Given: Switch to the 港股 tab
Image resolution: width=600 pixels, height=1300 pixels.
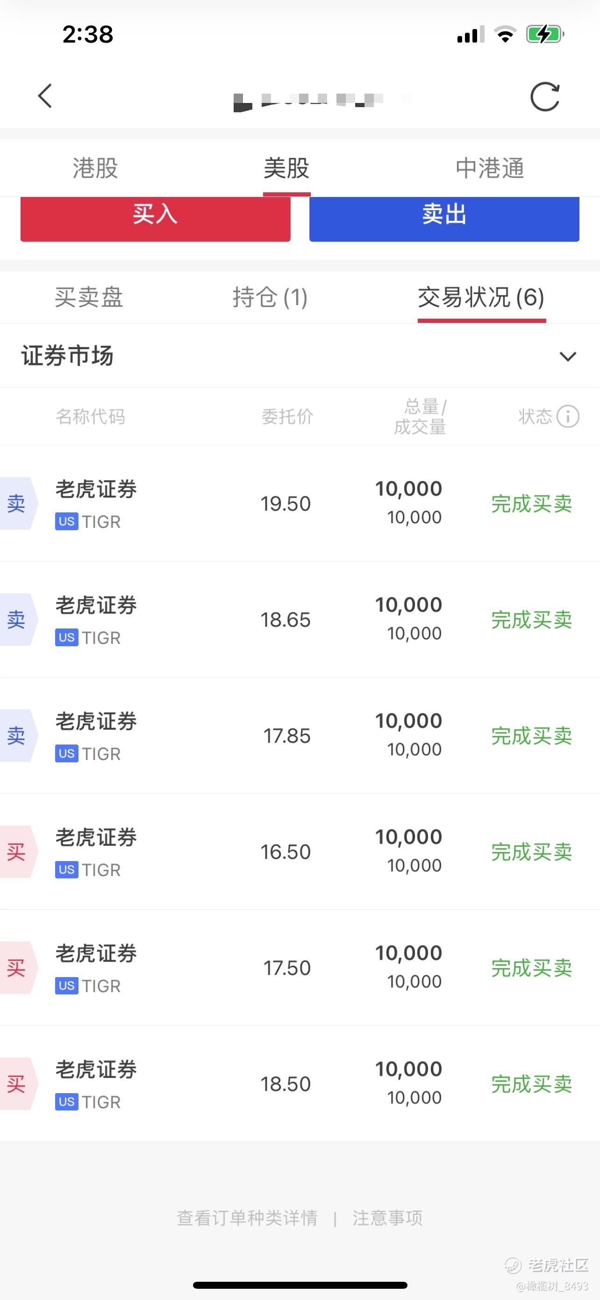Looking at the screenshot, I should [95, 168].
